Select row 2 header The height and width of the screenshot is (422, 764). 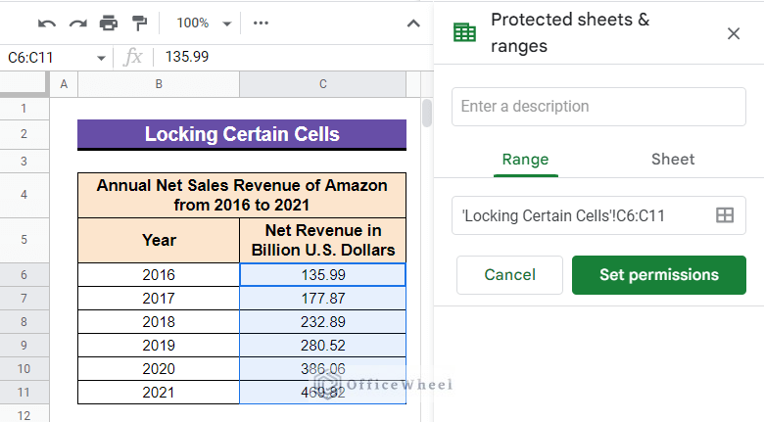click(x=24, y=134)
